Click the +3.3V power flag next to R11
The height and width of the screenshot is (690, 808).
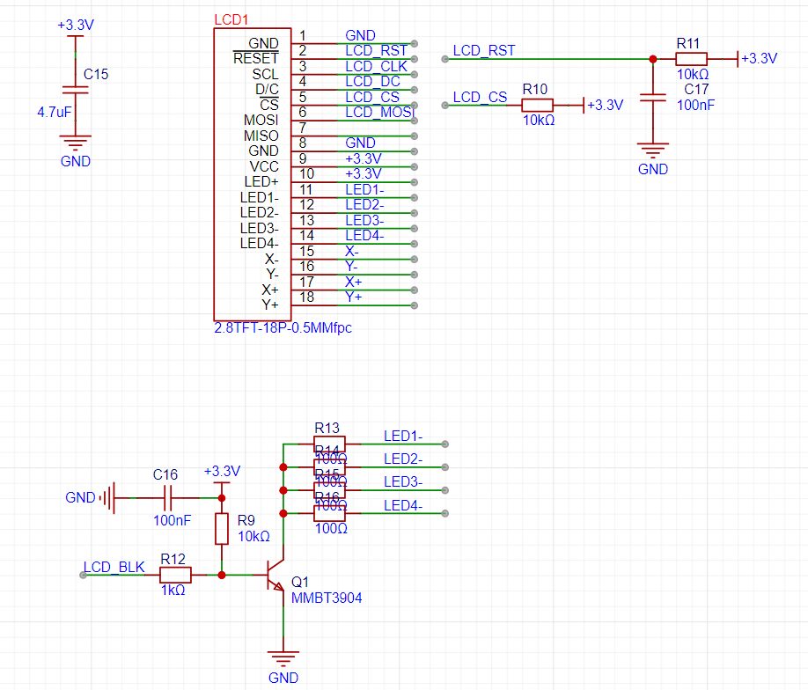tap(758, 58)
